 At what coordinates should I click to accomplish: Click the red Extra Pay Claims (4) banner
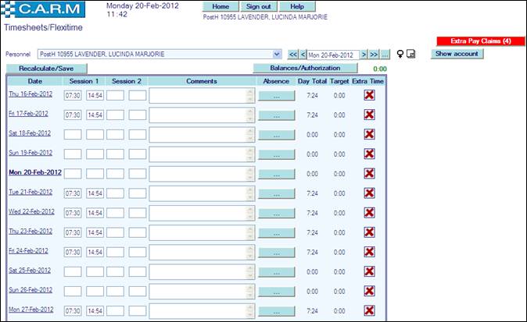[480, 41]
